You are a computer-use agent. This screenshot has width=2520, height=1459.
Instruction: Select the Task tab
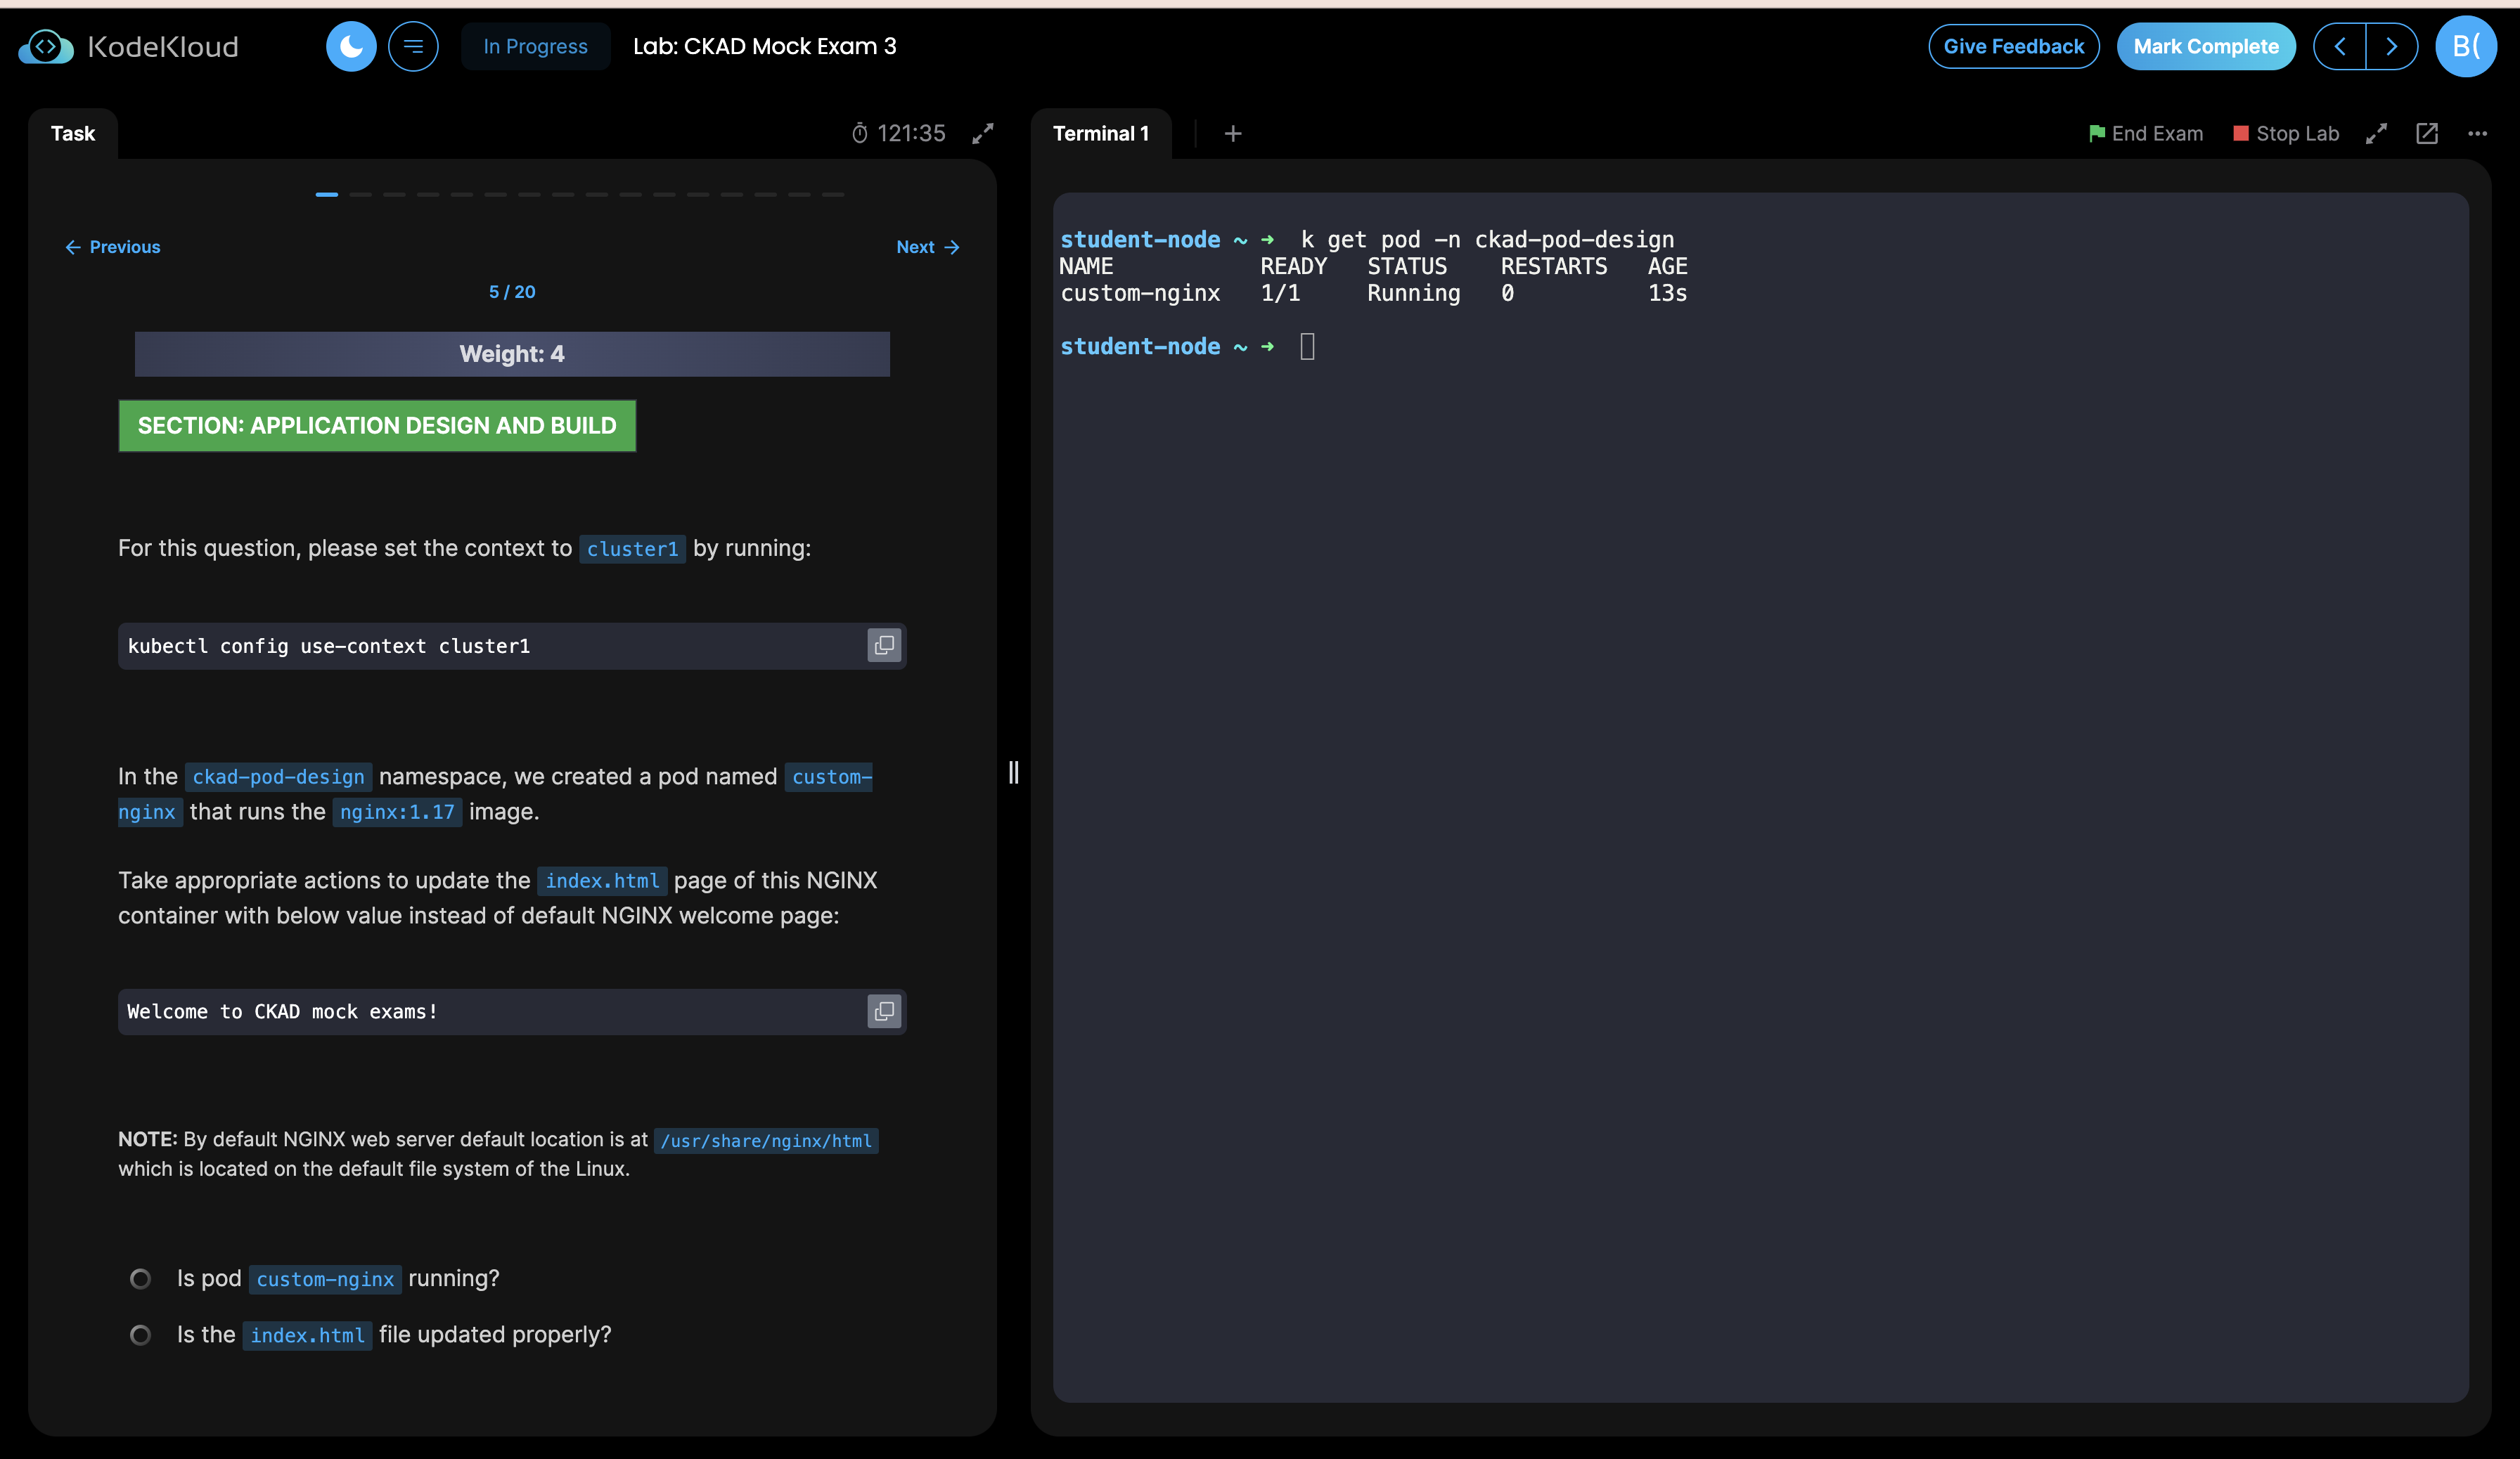[73, 133]
